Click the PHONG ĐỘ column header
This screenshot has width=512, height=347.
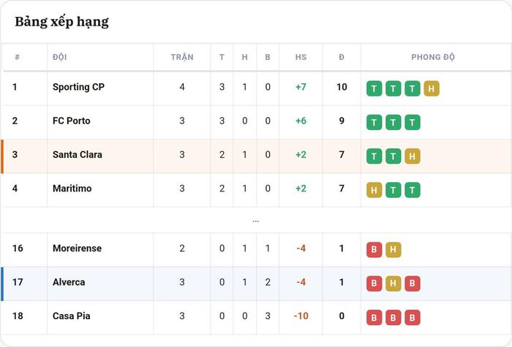click(x=433, y=57)
